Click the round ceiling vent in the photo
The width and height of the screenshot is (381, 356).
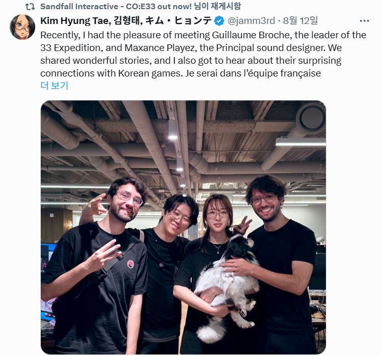[x=312, y=118]
